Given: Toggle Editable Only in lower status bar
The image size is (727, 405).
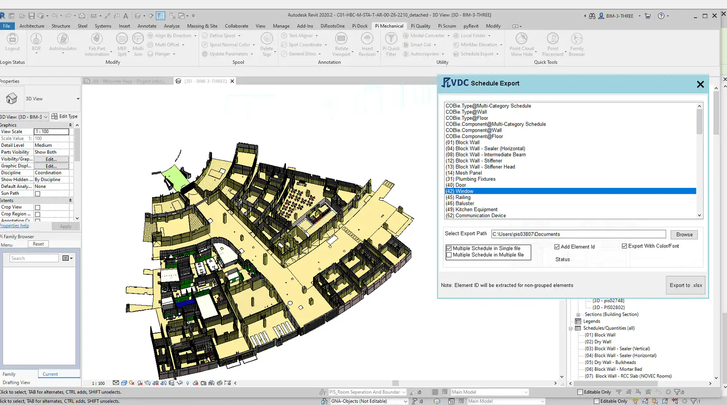Looking at the screenshot, I should click(x=597, y=401).
